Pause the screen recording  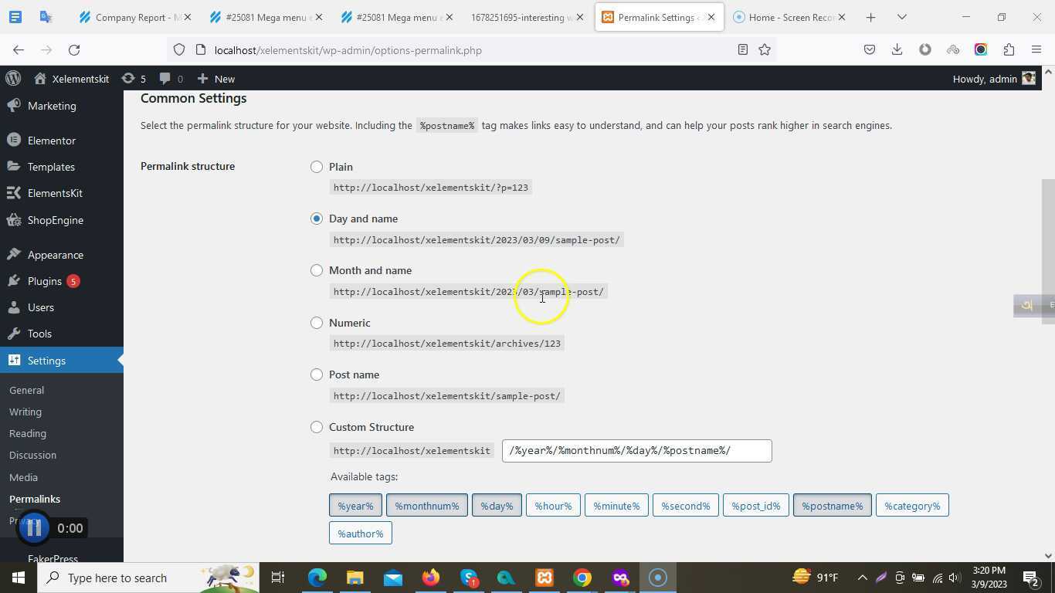tap(32, 527)
